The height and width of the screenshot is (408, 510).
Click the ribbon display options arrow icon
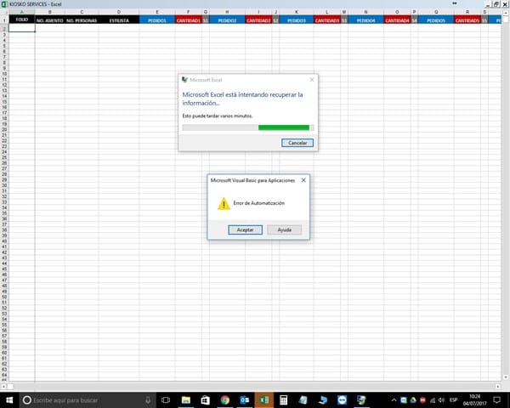pos(455,3)
